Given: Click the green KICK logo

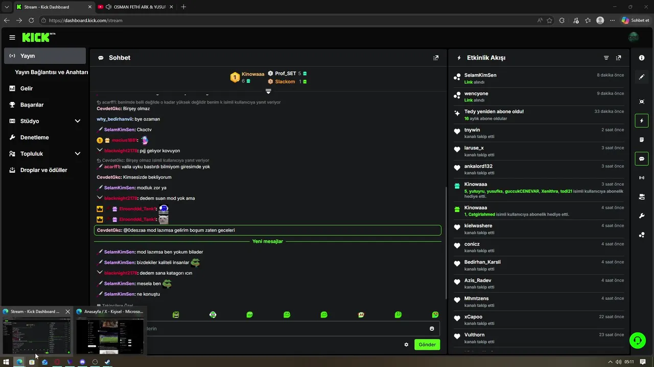Looking at the screenshot, I should (38, 37).
